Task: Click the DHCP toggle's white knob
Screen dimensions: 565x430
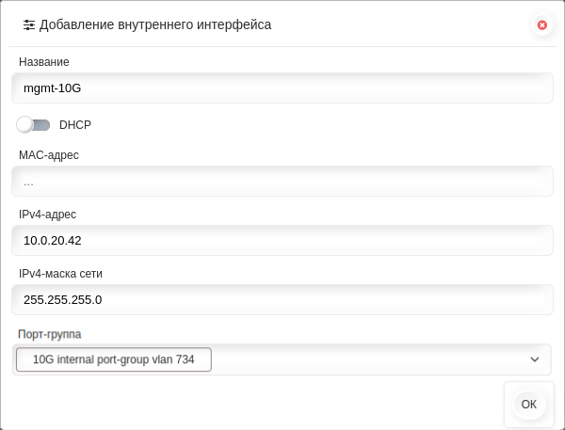Action: (x=24, y=124)
